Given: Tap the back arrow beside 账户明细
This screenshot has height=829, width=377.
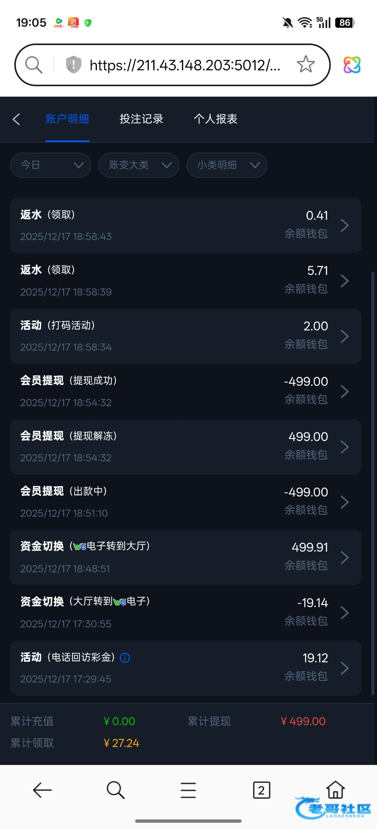Looking at the screenshot, I should point(16,119).
